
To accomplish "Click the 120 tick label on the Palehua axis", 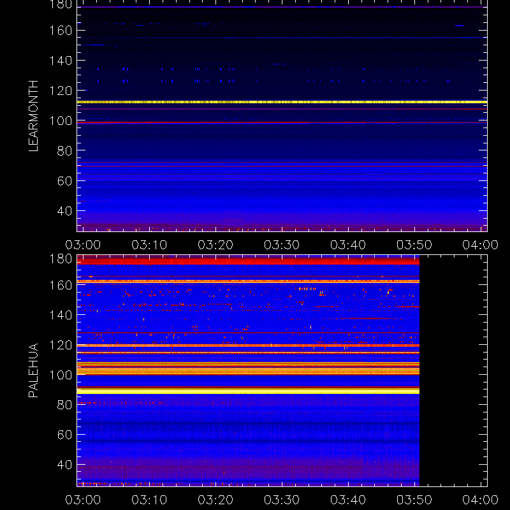I will pos(61,345).
